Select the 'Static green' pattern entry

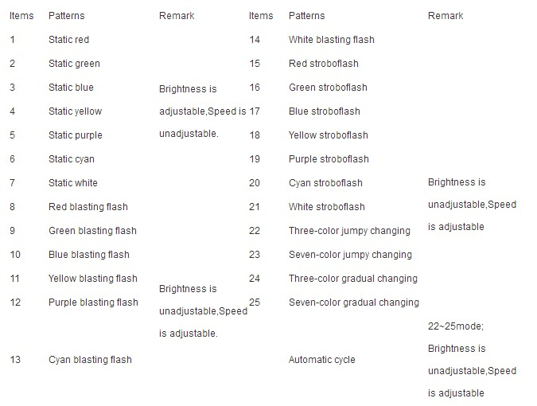coord(74,64)
